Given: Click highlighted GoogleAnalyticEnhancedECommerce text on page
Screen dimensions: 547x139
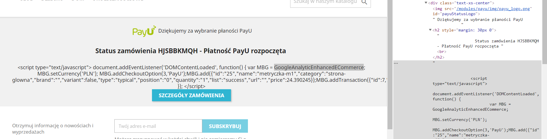Looking at the screenshot, I should point(319,67).
